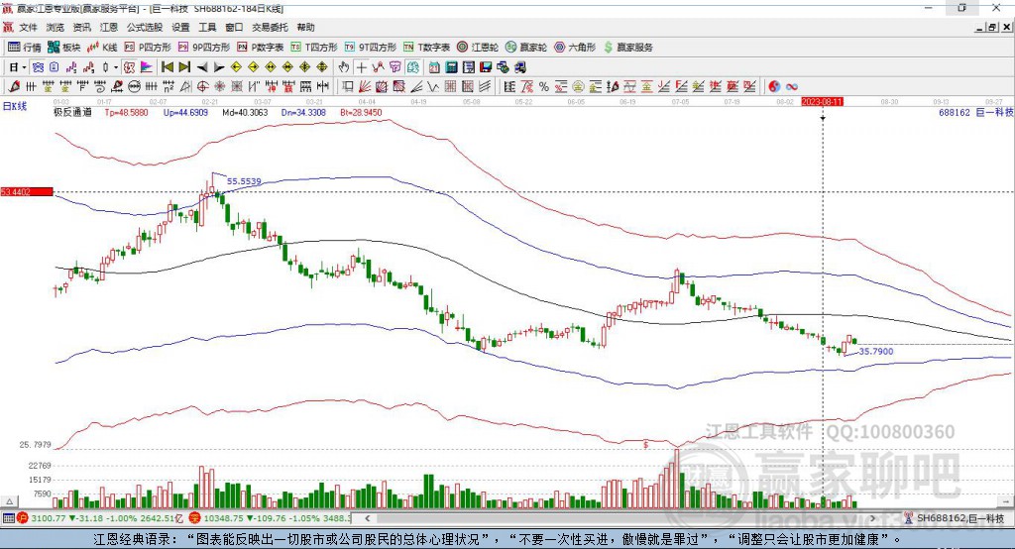Image resolution: width=1015 pixels, height=549 pixels.
Task: Open the P四方形 tool
Action: click(x=148, y=48)
